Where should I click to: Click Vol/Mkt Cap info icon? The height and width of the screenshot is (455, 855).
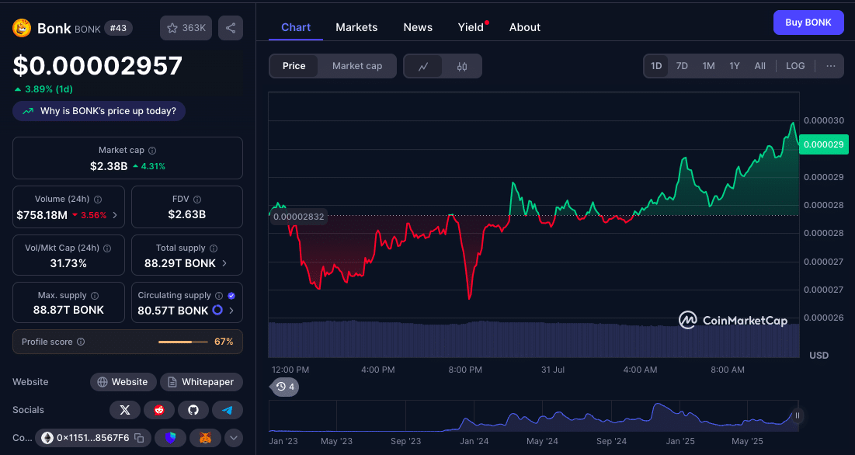coord(107,248)
